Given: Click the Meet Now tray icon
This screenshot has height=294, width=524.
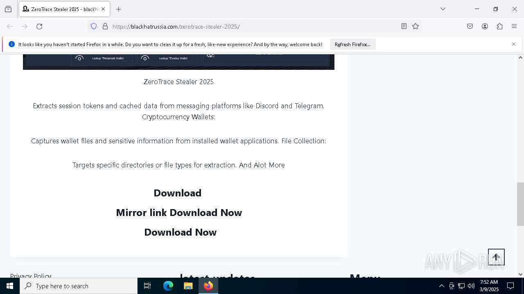Looking at the screenshot, I should pos(452,286).
